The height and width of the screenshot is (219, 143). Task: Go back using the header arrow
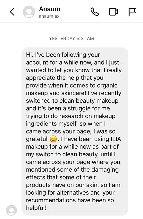12,12
